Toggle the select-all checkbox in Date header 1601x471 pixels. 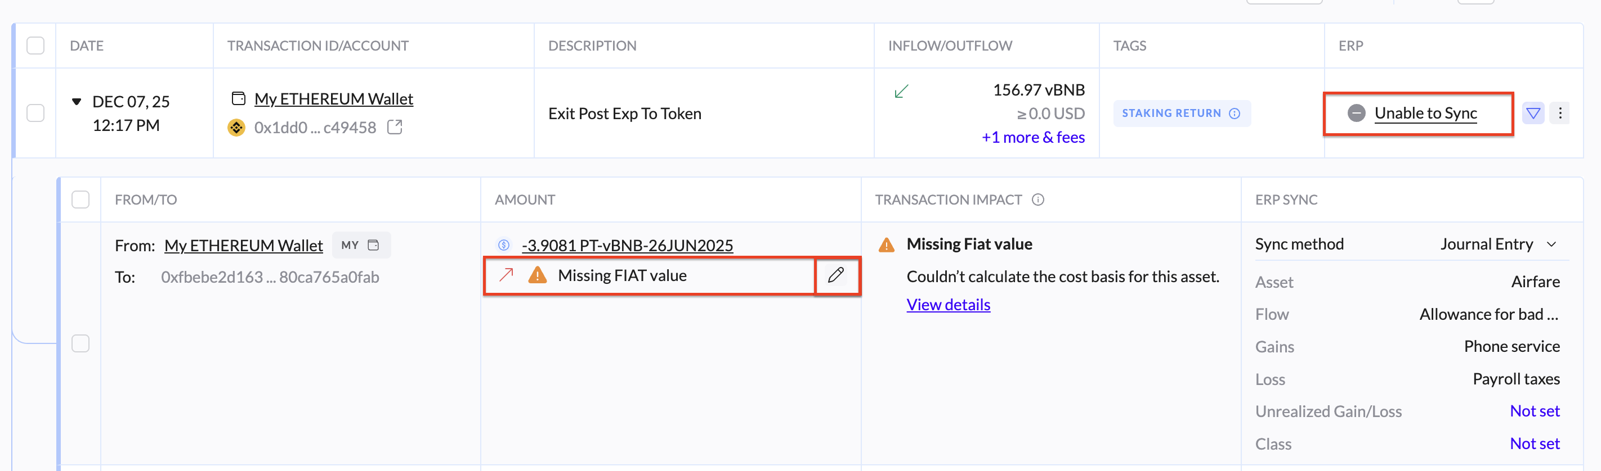point(35,46)
